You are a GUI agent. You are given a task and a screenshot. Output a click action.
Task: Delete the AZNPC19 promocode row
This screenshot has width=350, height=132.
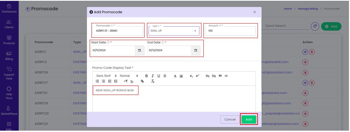[305, 103]
